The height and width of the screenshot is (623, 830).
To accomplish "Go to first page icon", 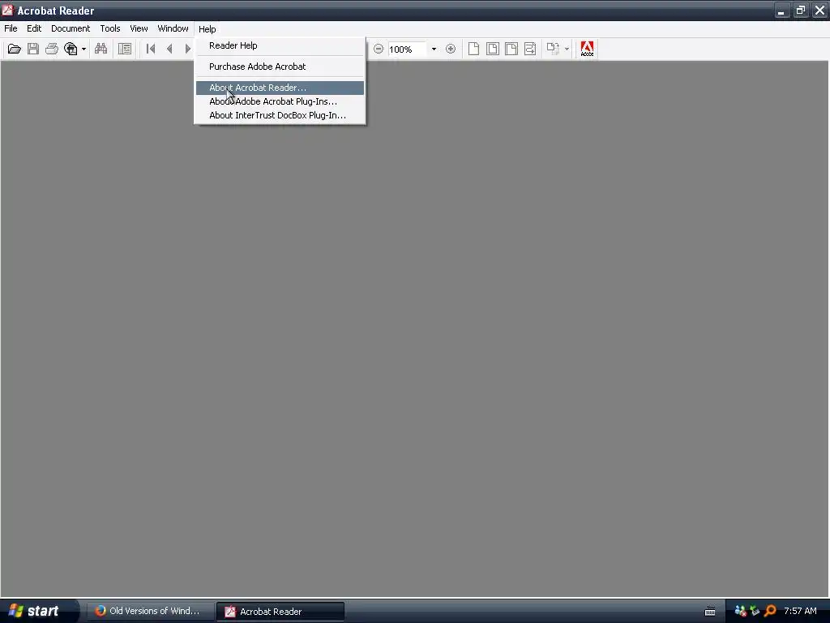I will click(x=151, y=49).
